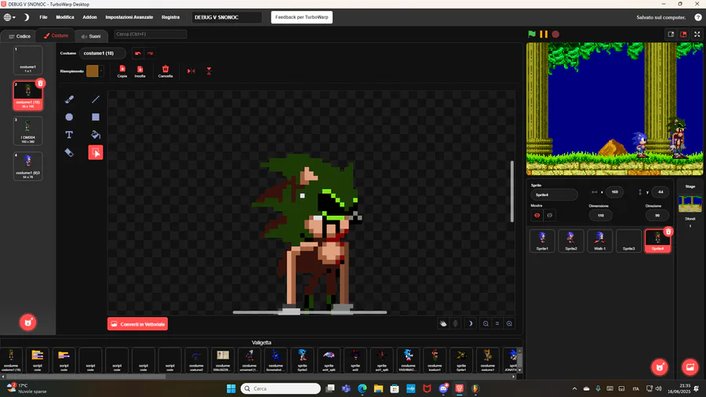
Task: Open File Explorer from the taskbar
Action: point(378,388)
